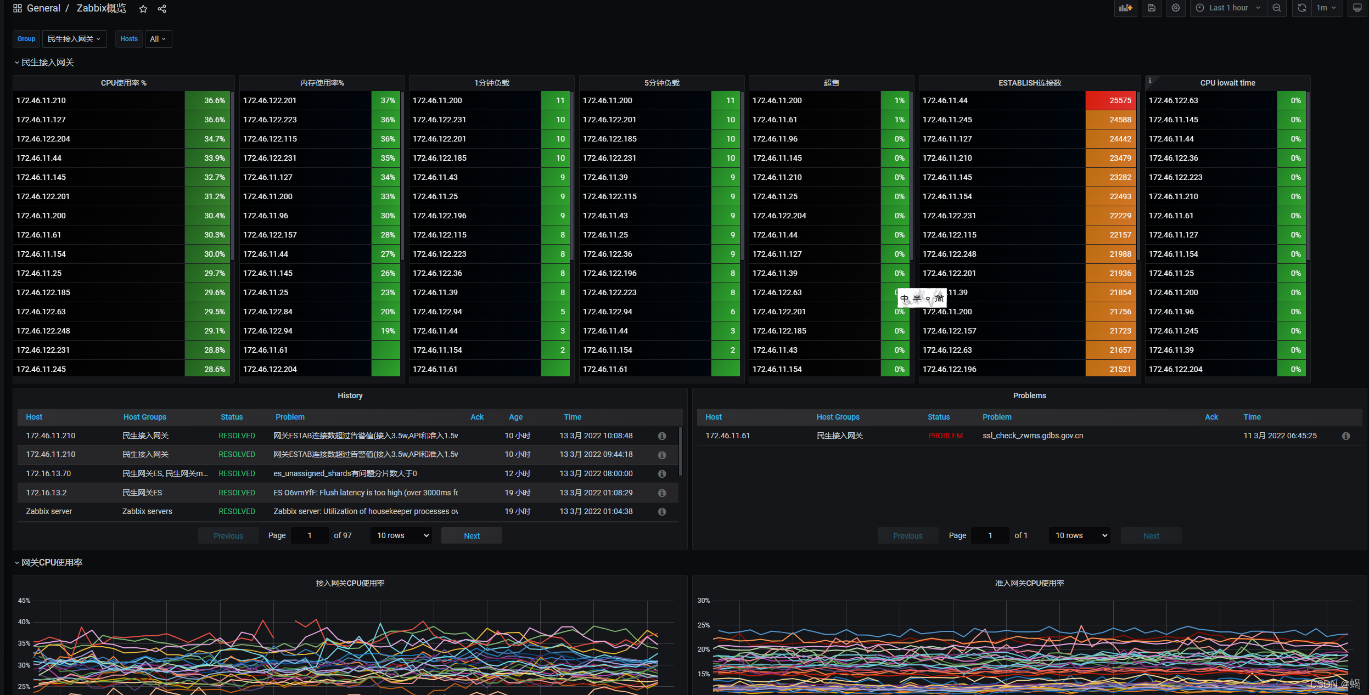Click 172.46.11.200 in 超售 panel
Screen dimensions: 1369x695
click(x=777, y=101)
